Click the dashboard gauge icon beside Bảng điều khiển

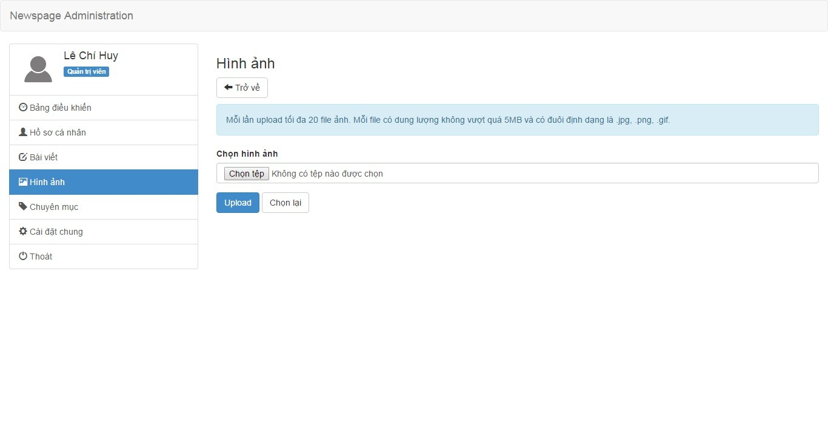coord(23,107)
